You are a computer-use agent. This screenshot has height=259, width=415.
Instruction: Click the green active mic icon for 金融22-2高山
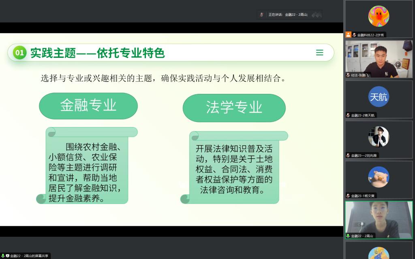point(348,236)
